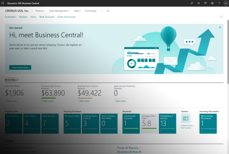
Task: Open the settings gear icon
Action: pyautogui.click(x=212, y=3)
